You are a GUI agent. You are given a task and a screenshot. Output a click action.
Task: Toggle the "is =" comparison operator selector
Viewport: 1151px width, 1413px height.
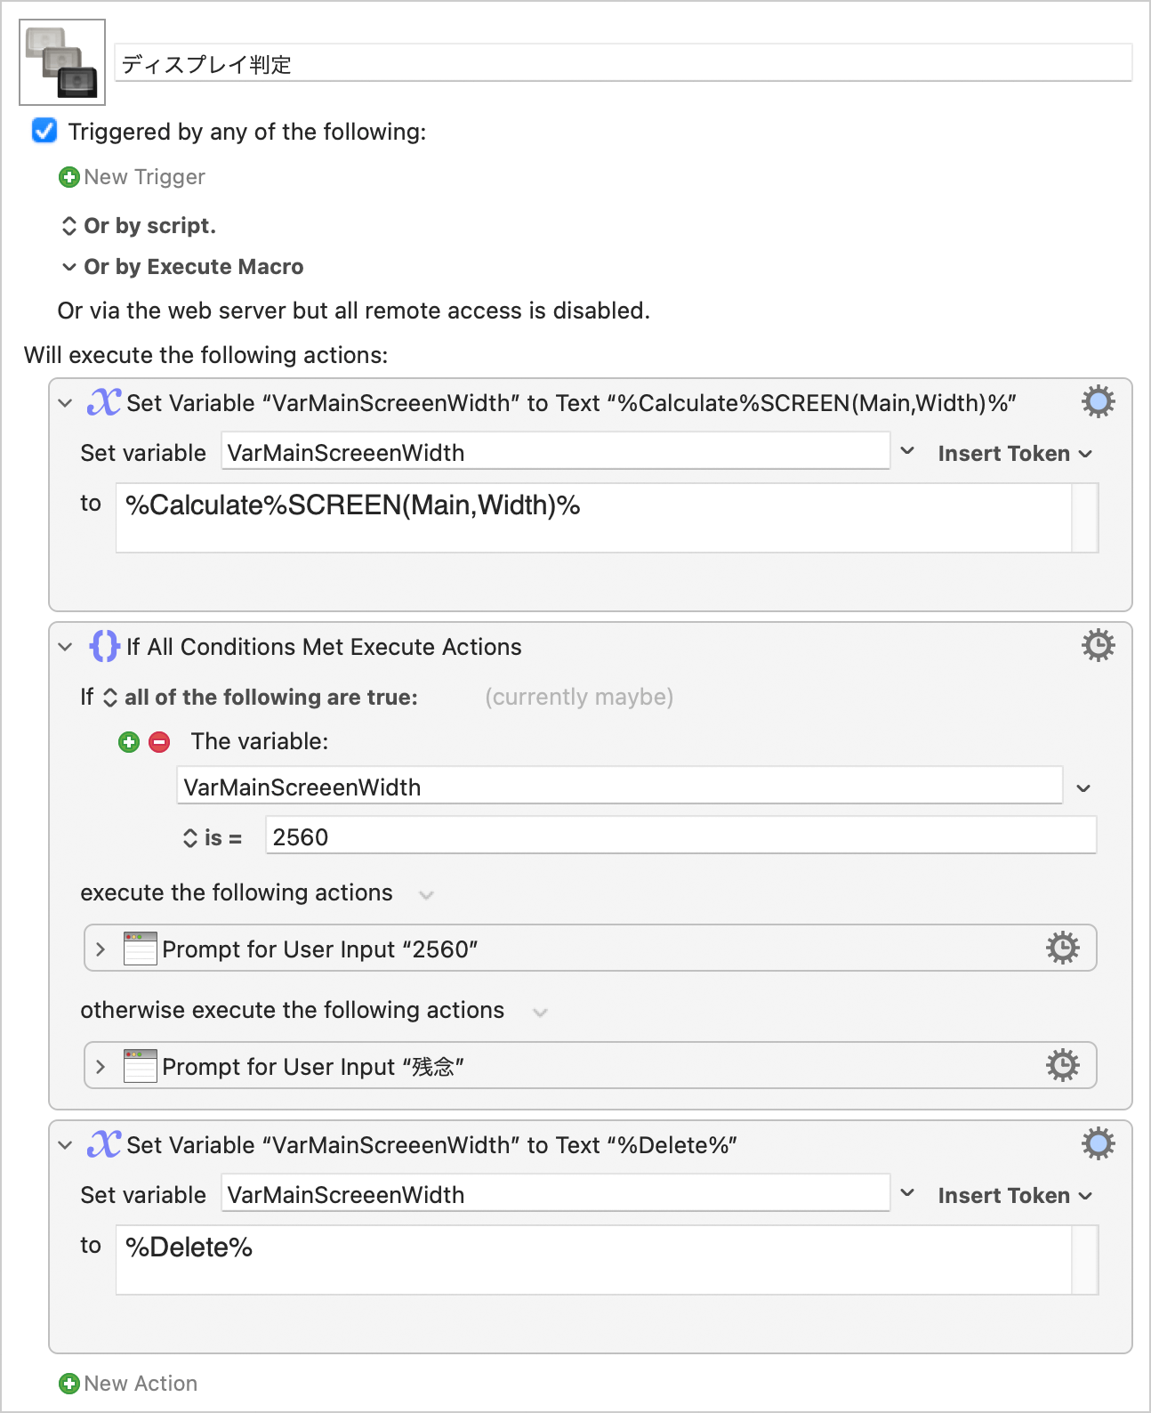click(x=190, y=838)
